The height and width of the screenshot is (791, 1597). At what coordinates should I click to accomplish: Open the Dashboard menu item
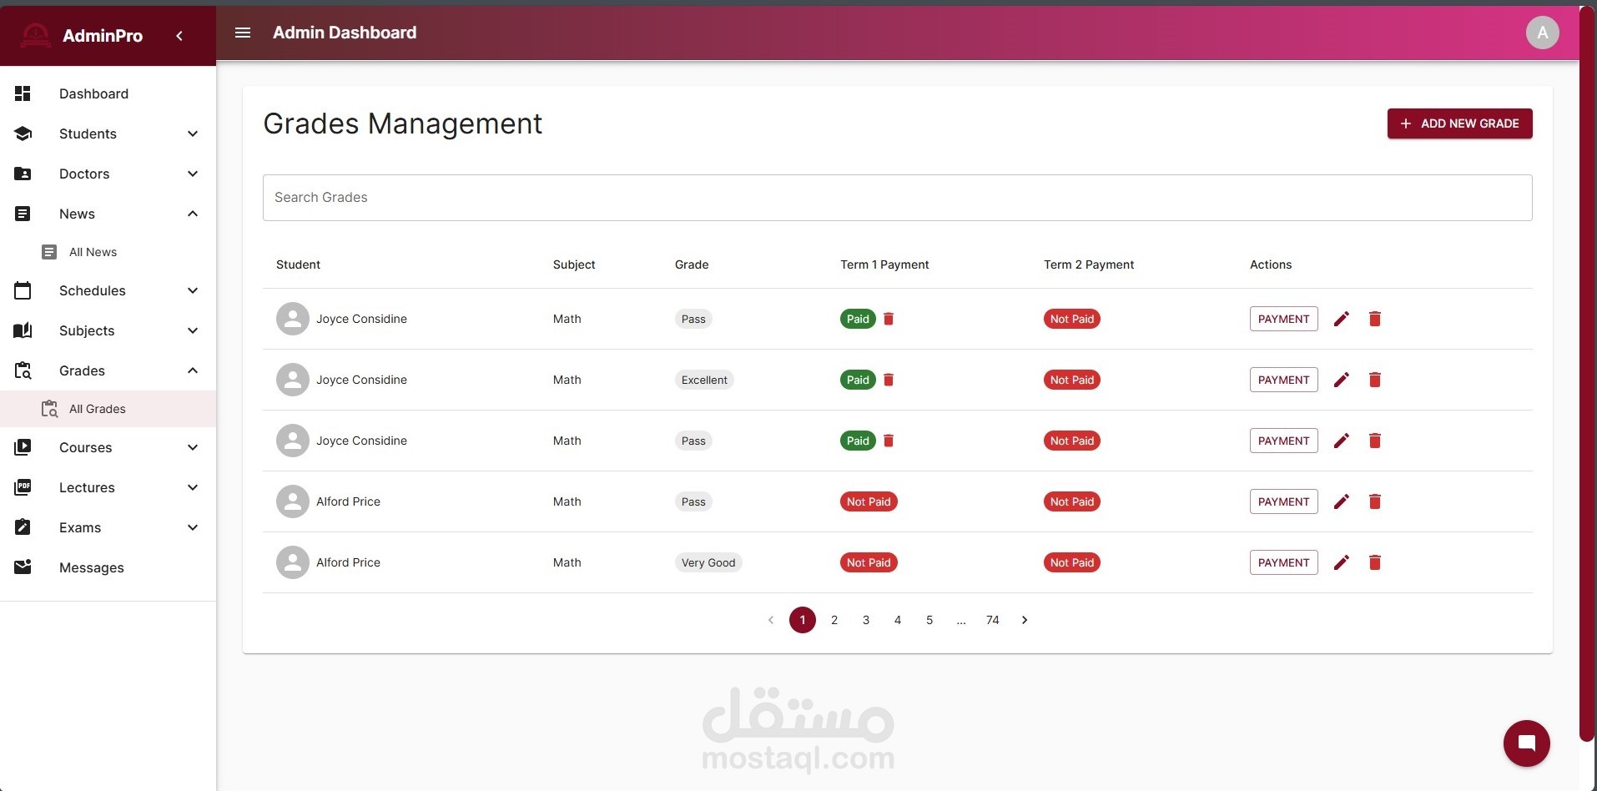(108, 93)
